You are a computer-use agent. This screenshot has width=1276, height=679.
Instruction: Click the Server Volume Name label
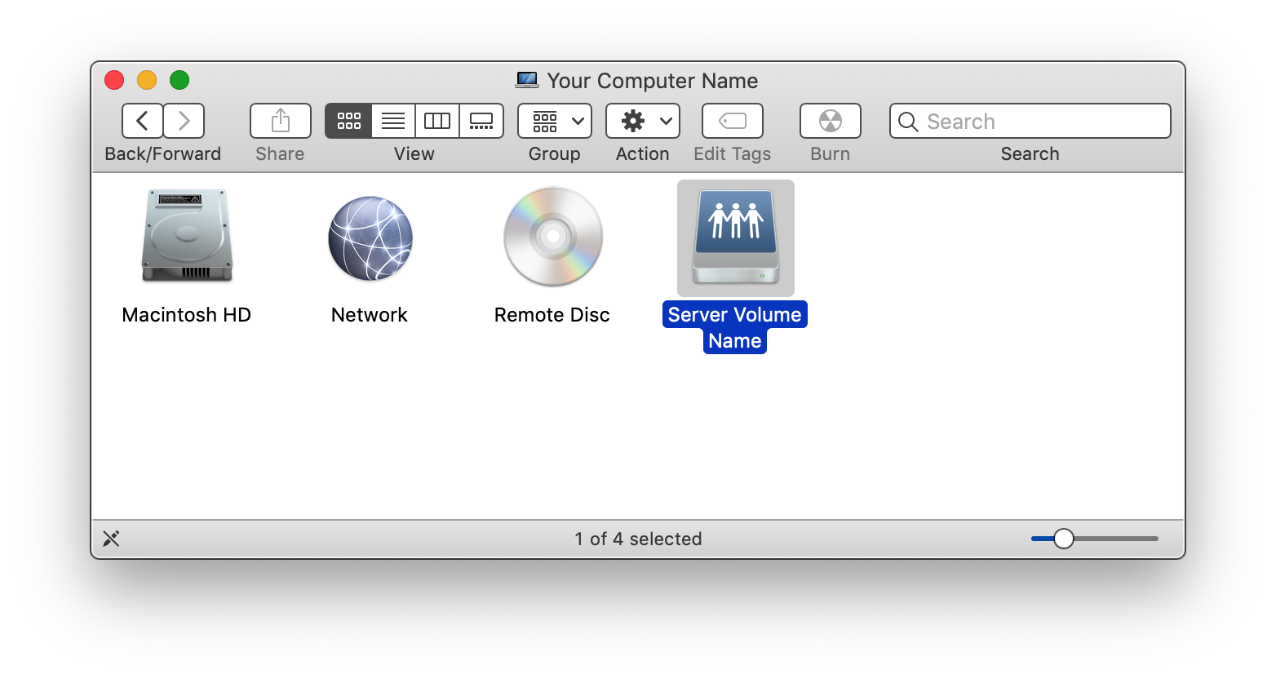[x=735, y=328]
